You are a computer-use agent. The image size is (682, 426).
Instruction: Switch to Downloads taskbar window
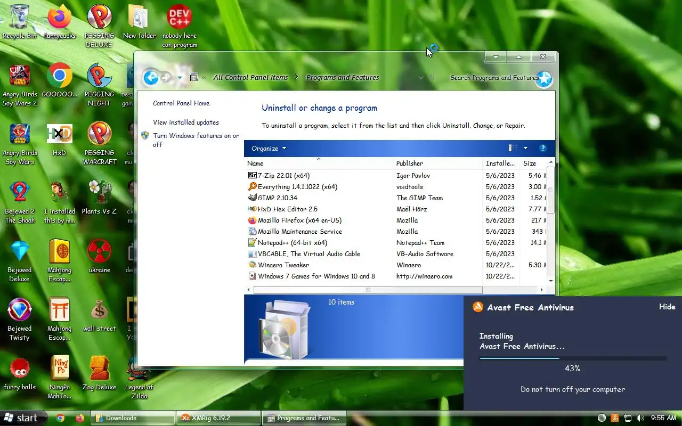coord(133,418)
